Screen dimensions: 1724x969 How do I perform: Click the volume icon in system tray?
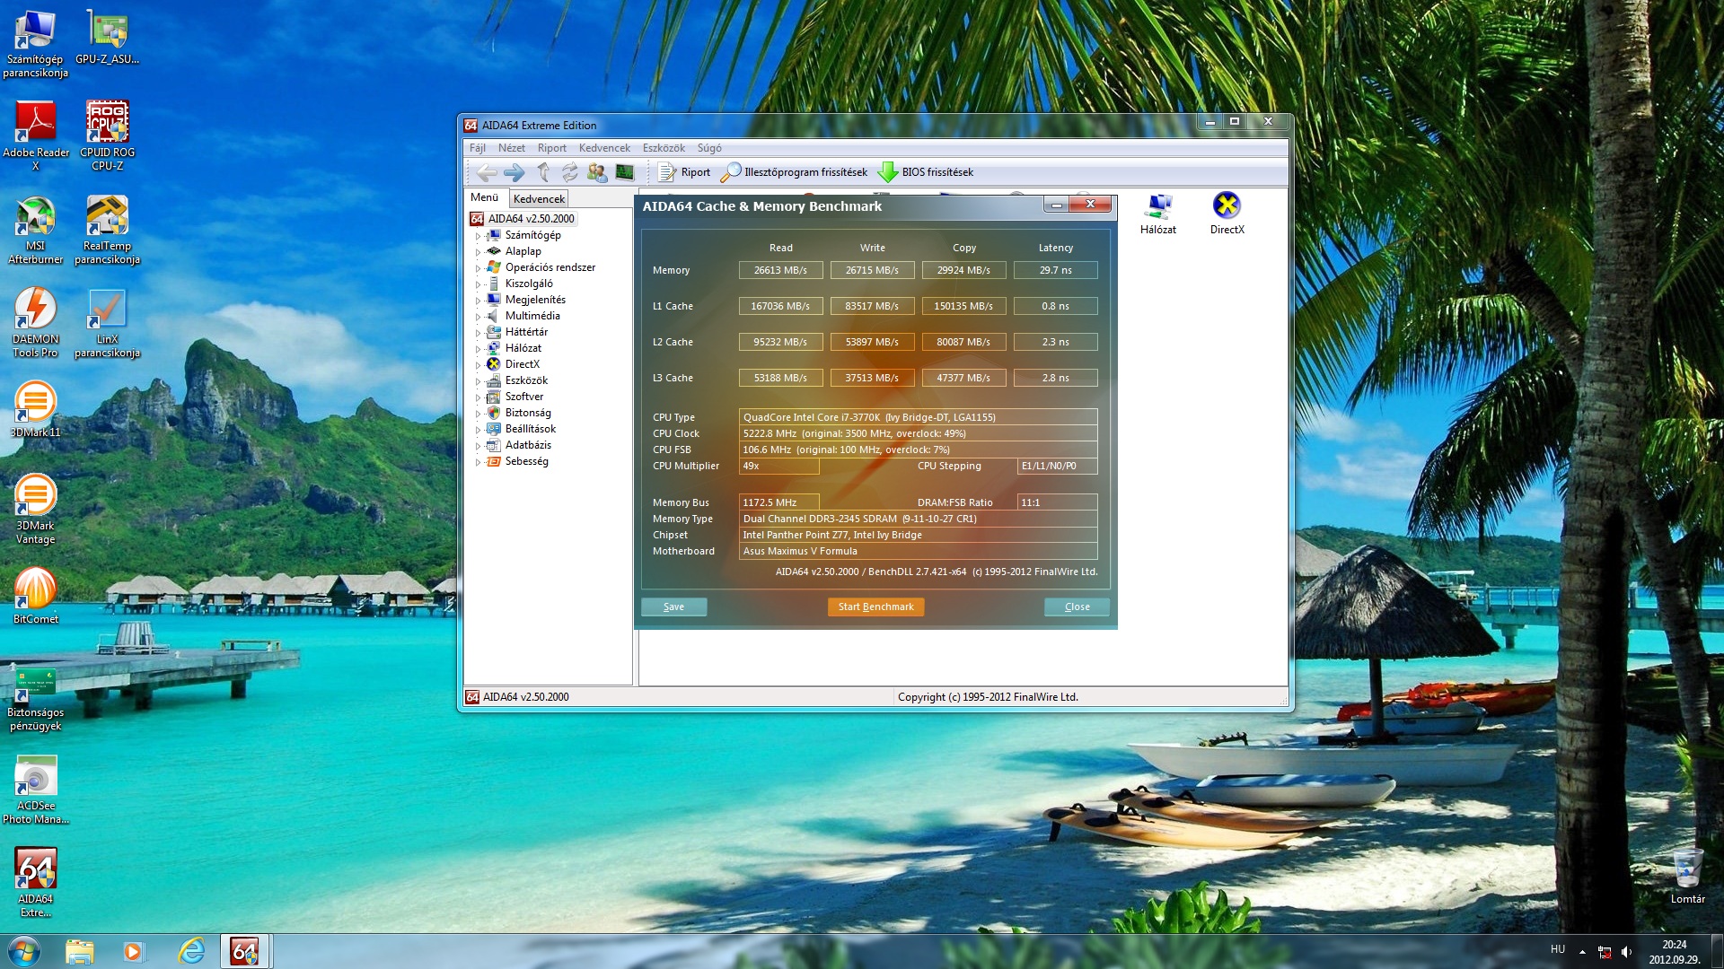(1626, 951)
